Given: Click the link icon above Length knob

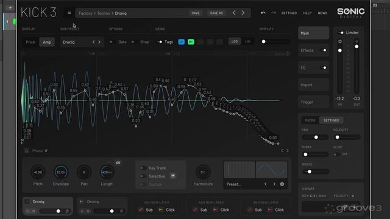Looking at the screenshot, I should (x=118, y=162).
